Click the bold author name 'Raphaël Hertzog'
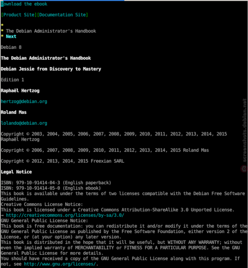 (x=20, y=90)
